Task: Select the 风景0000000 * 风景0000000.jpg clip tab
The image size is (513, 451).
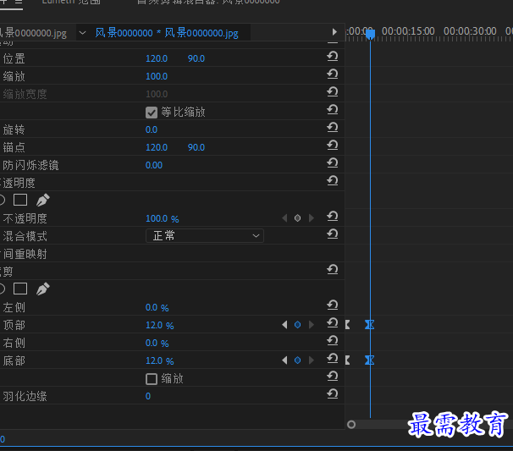Action: (x=167, y=33)
